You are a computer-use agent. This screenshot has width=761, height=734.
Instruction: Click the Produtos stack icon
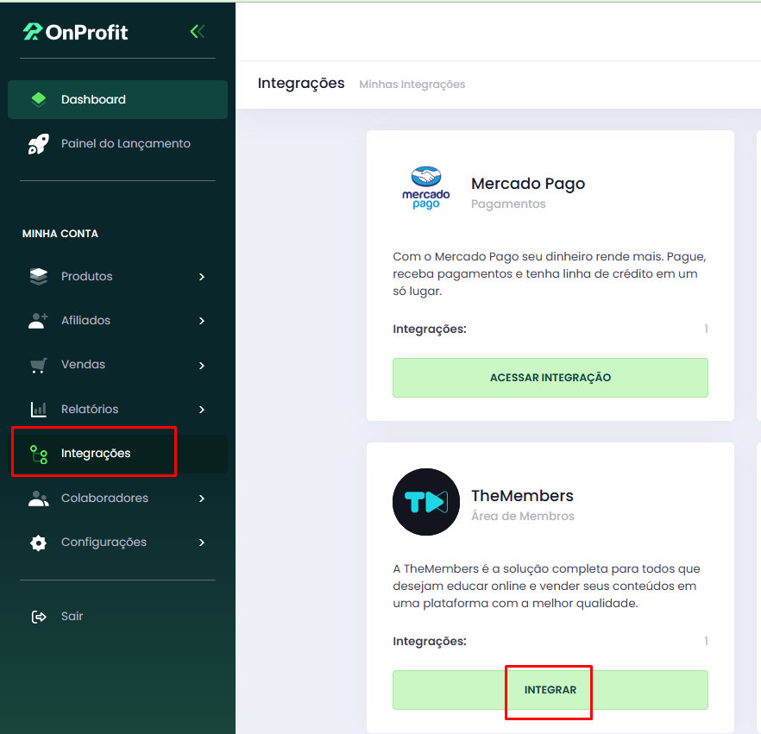coord(38,276)
